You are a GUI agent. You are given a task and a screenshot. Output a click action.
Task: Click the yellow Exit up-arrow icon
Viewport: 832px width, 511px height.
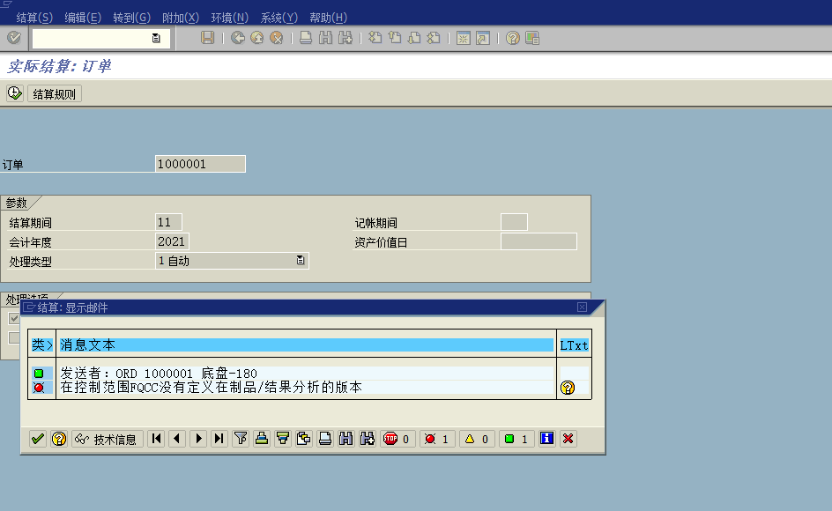click(257, 38)
